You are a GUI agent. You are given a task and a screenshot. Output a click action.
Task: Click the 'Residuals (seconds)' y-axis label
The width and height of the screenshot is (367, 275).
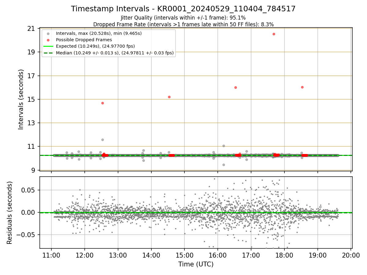[10, 213]
